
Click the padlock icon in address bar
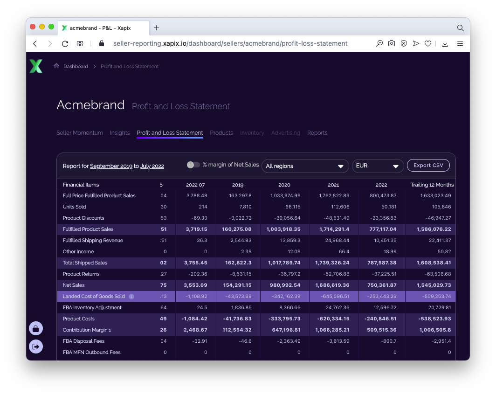click(x=102, y=43)
